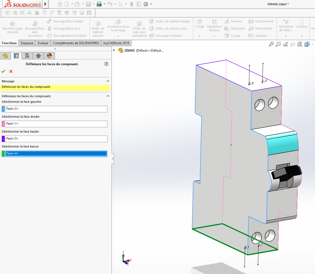Collapse Définissez les faces du composant section
The width and height of the screenshot is (315, 274).
108,96
